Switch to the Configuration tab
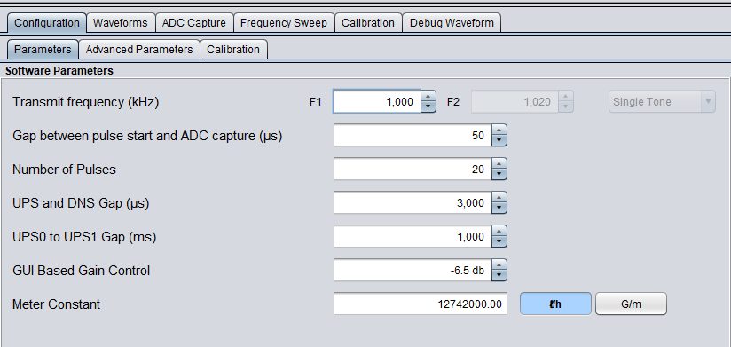Screen dimensions: 731x347 [x=47, y=23]
